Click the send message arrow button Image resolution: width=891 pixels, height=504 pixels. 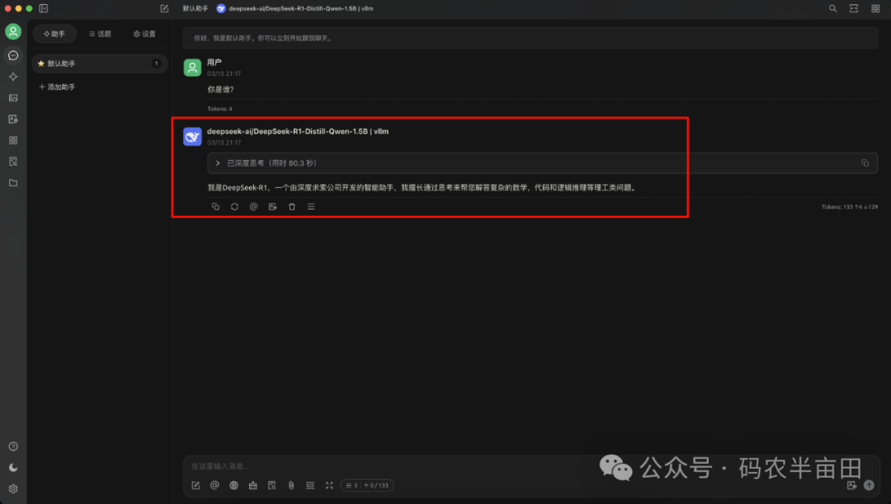[869, 485]
